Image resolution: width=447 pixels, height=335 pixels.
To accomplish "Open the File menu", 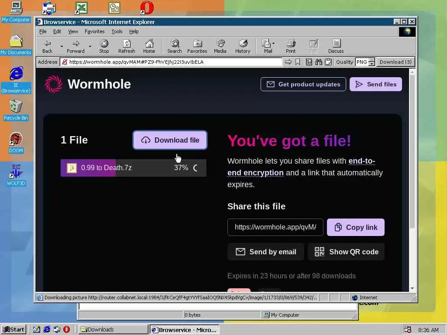I will pyautogui.click(x=43, y=31).
